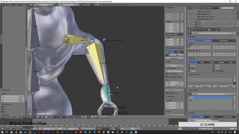Open the Object properties tab icon

point(204,30)
